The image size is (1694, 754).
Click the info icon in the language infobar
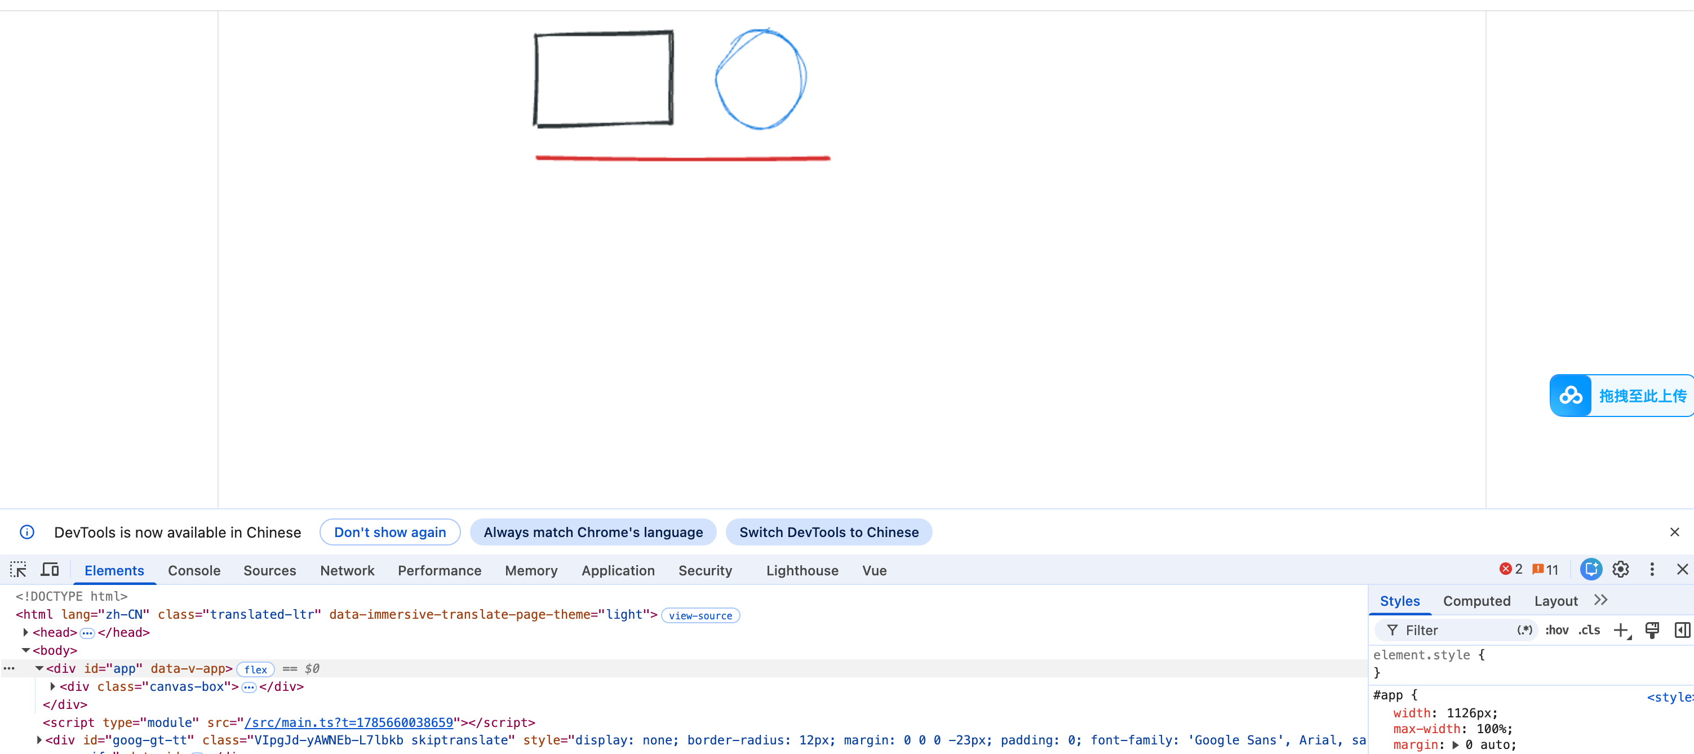[27, 532]
